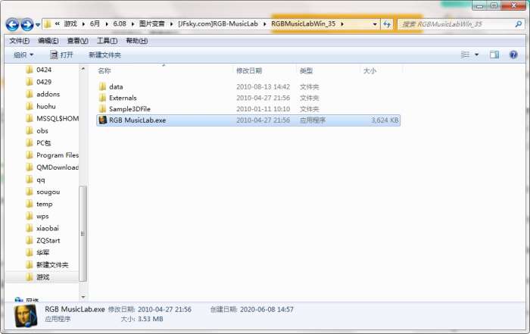Click the 3,624 KB size cell
530x334 pixels.
tap(385, 120)
